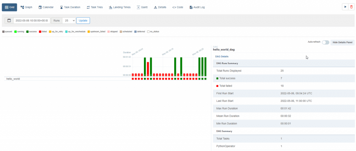This screenshot has height=151, width=356.
Task: Click the no_status legend box
Action: (148, 32)
